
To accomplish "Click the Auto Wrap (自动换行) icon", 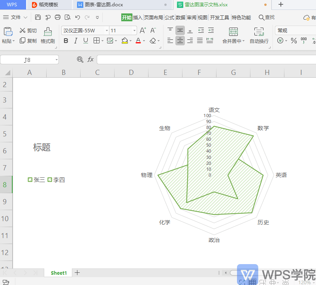I will pyautogui.click(x=259, y=32).
